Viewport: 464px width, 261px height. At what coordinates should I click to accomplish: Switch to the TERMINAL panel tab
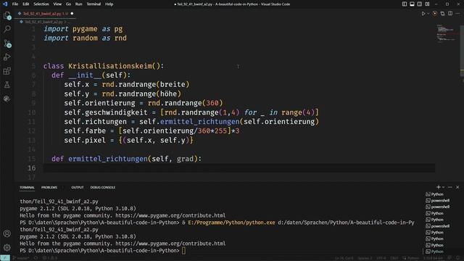click(28, 187)
